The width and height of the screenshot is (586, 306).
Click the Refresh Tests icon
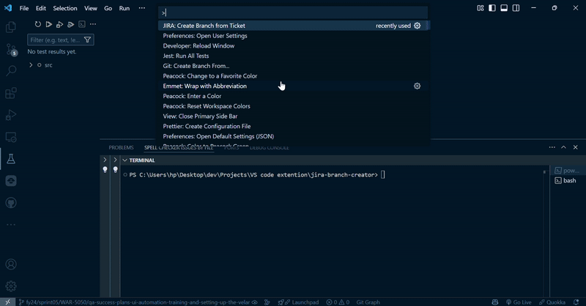coord(38,24)
